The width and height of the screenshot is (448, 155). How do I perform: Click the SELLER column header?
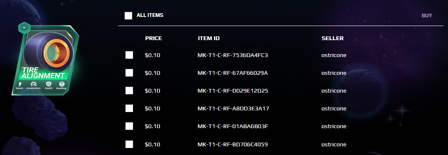(x=332, y=38)
